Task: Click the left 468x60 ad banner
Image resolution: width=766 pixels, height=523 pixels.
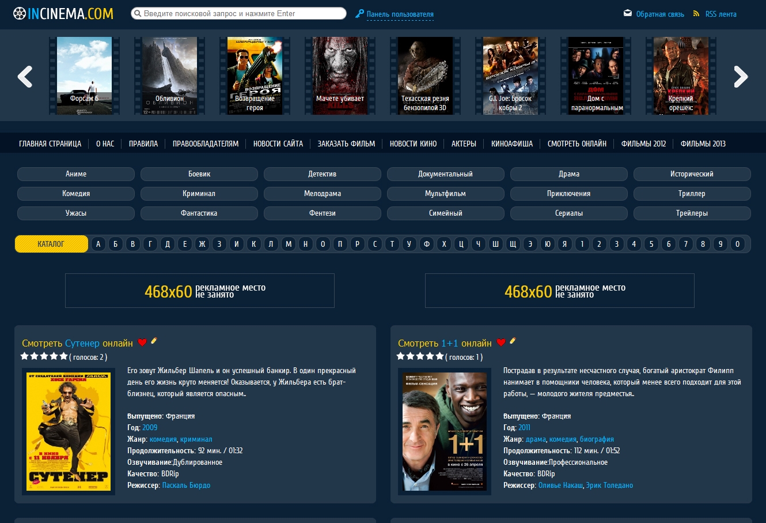Action: point(200,291)
